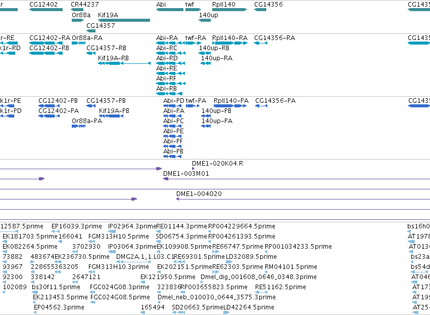The width and height of the screenshot is (430, 315).
Task: Select protein CG12402-PB
Action: tap(49, 106)
